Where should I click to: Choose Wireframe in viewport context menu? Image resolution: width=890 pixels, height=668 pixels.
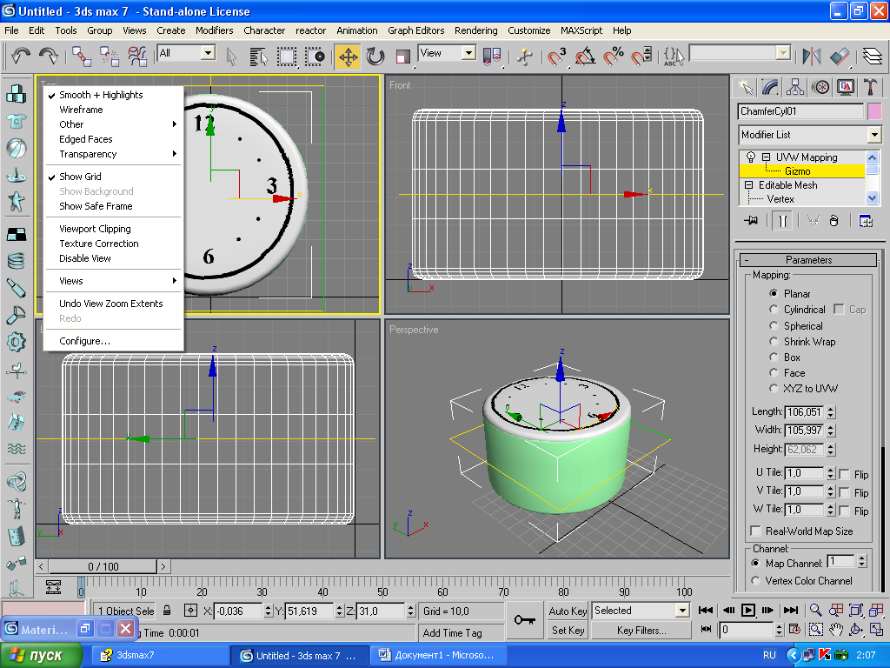(81, 109)
